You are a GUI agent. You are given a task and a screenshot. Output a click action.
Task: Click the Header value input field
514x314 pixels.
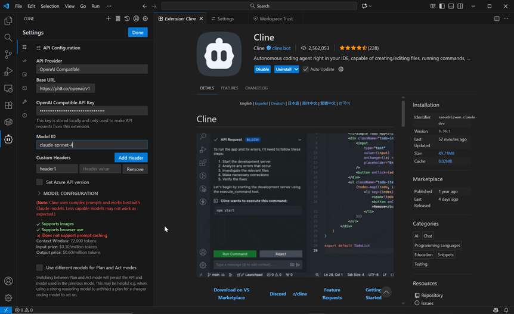[x=100, y=169]
